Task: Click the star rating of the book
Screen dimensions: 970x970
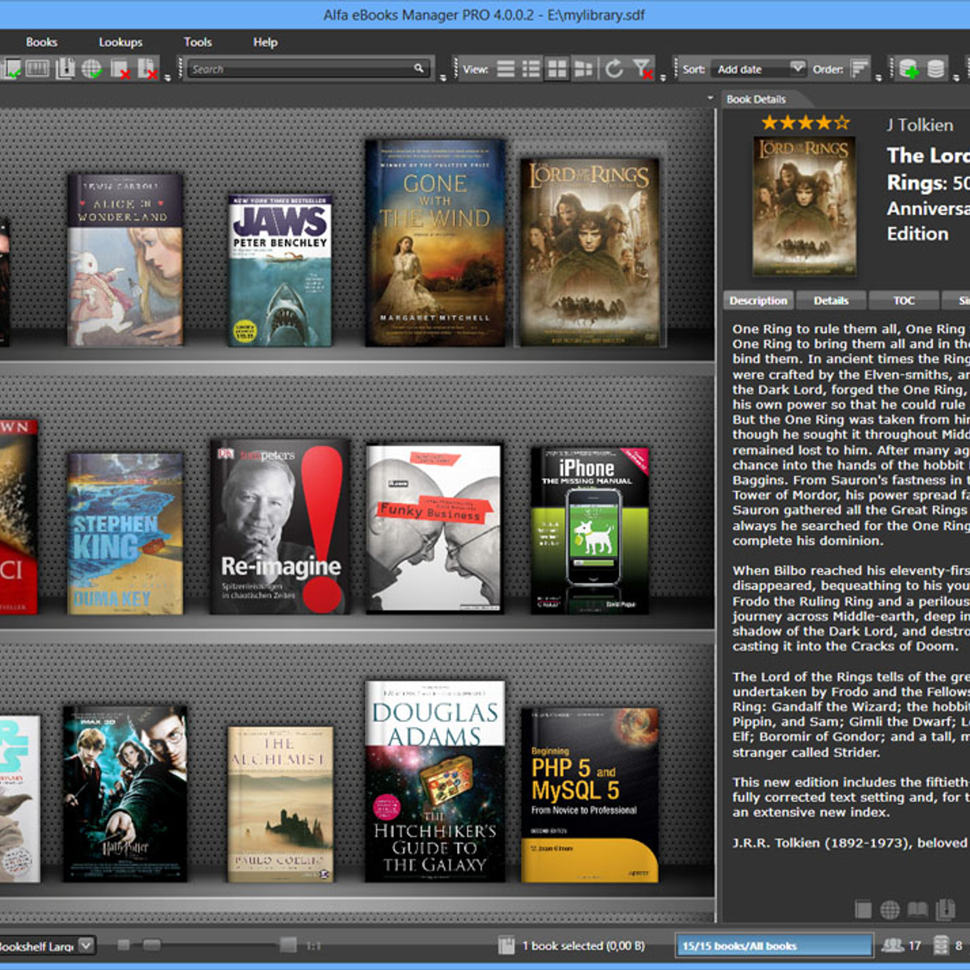Action: (x=806, y=123)
